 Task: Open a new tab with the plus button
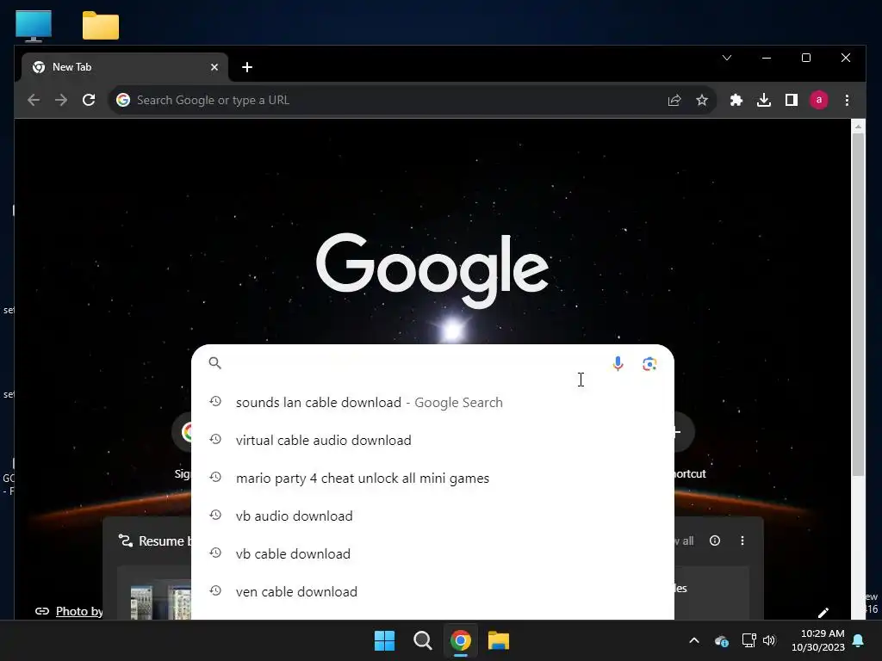point(247,67)
